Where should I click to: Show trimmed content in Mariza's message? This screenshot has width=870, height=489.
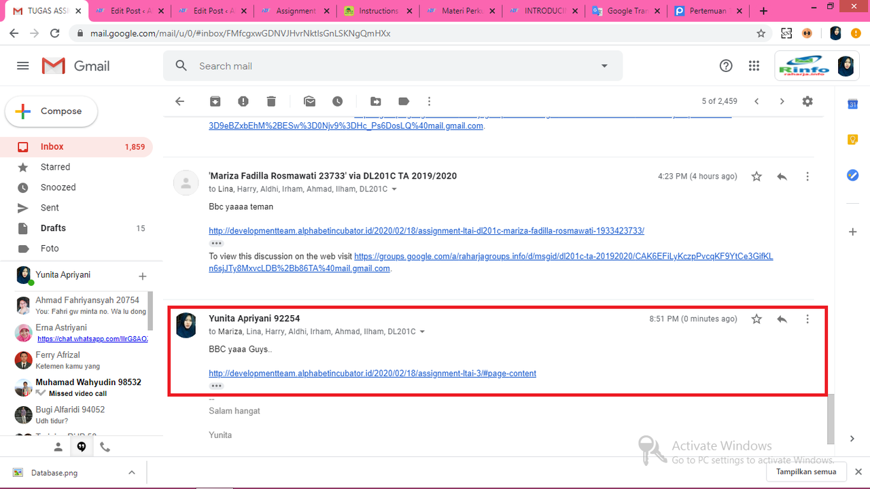216,243
